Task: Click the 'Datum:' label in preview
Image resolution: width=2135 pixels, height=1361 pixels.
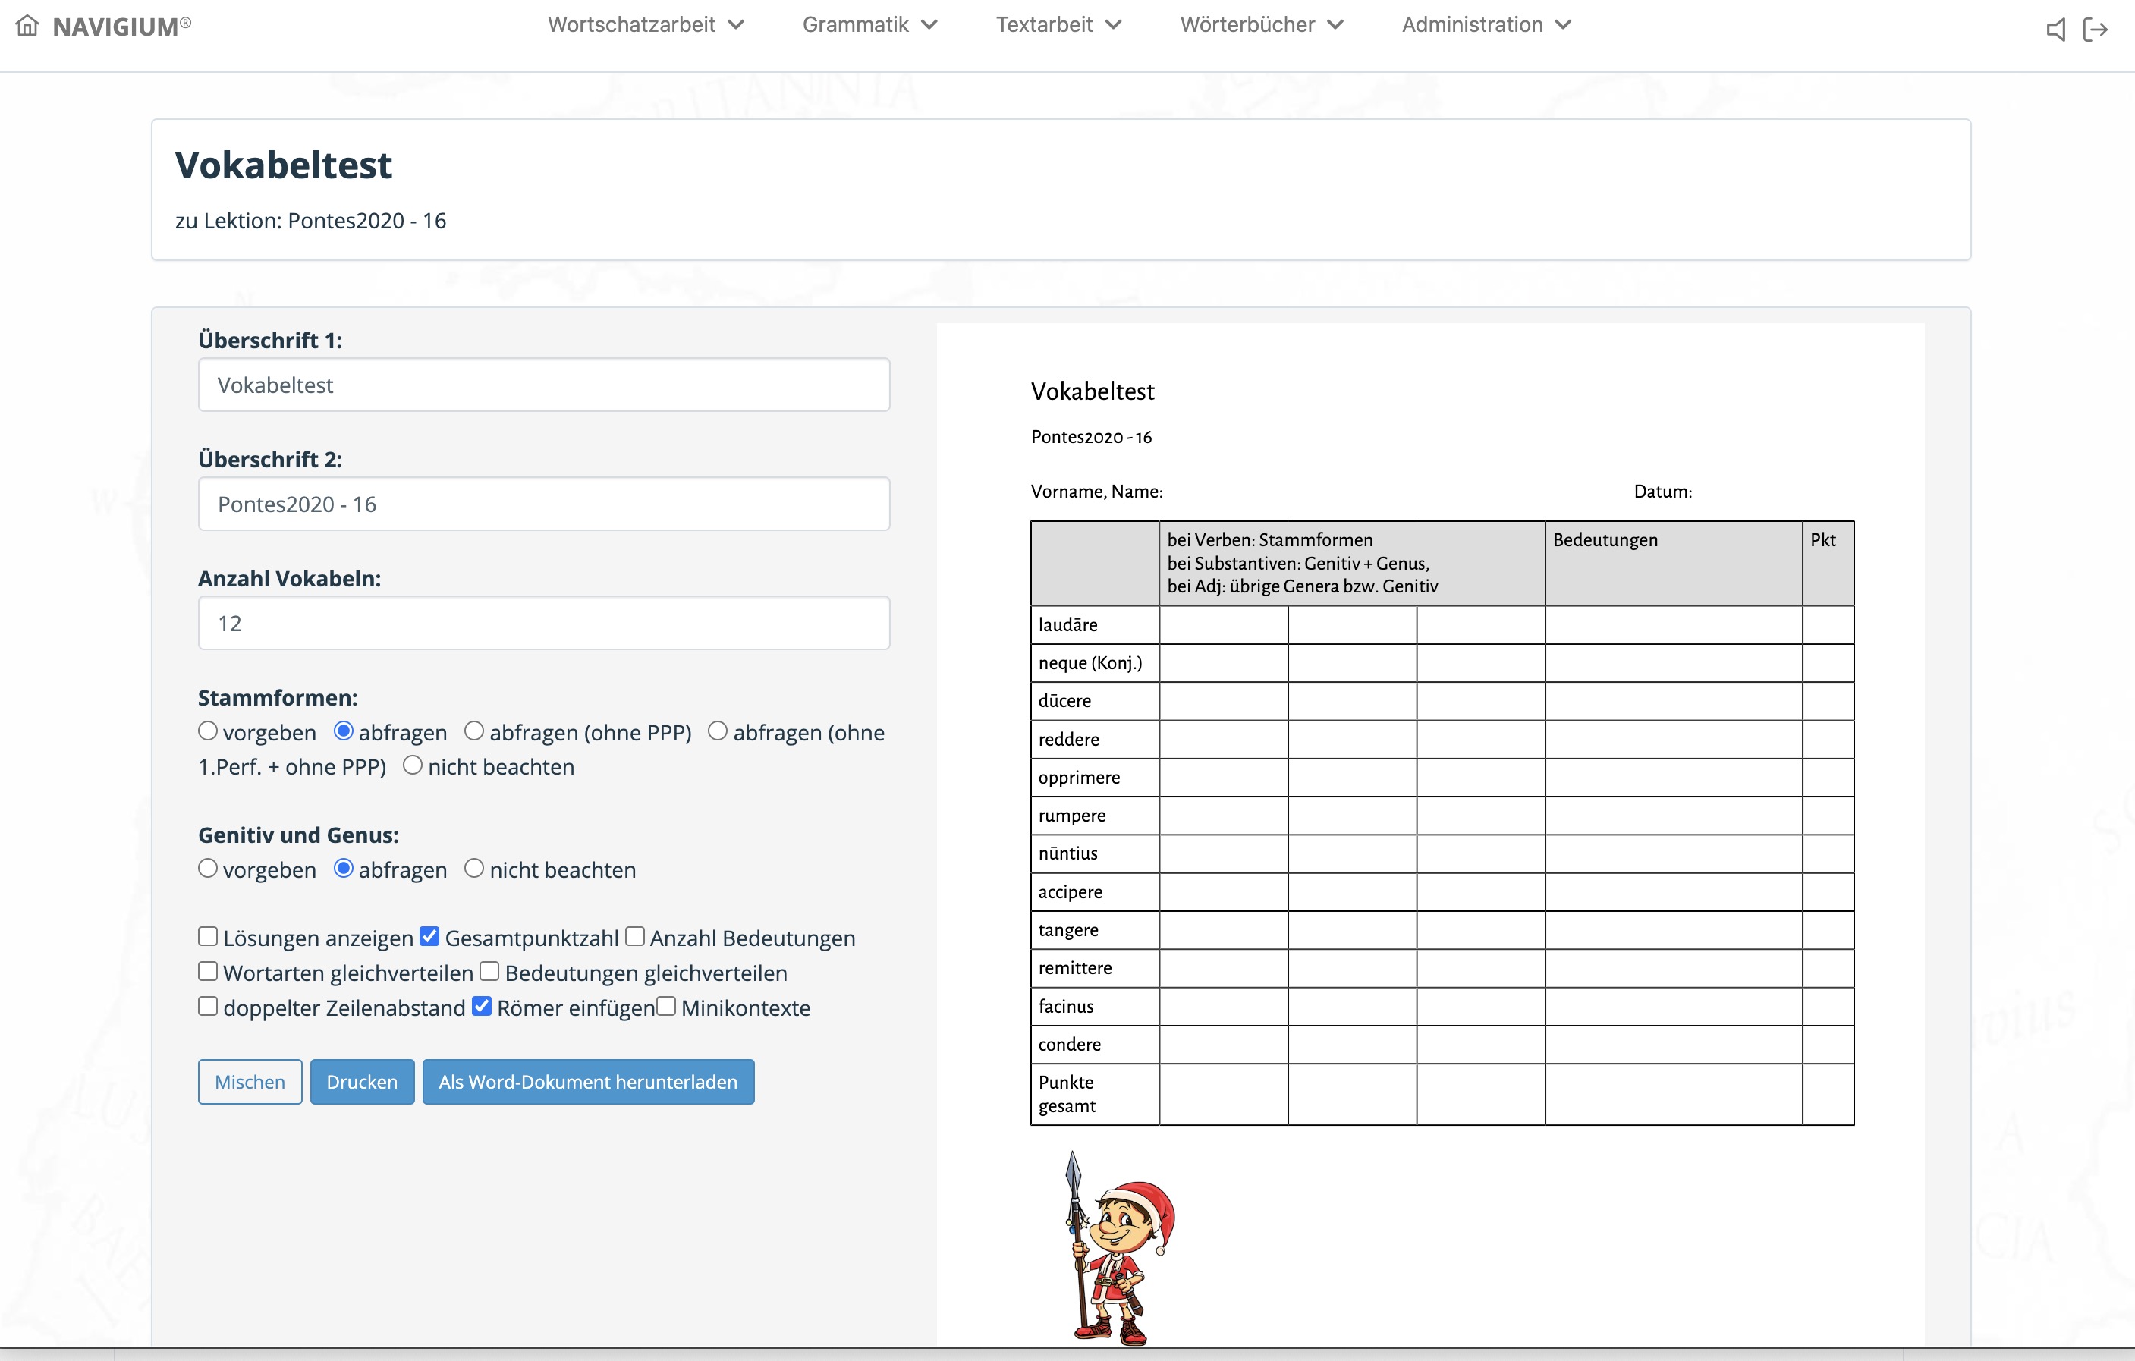Action: point(1662,491)
